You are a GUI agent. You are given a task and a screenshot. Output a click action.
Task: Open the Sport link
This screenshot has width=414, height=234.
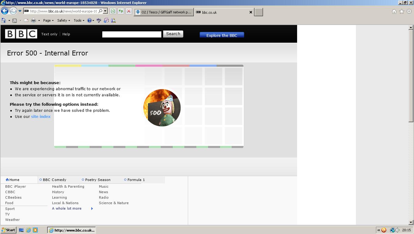click(10, 209)
